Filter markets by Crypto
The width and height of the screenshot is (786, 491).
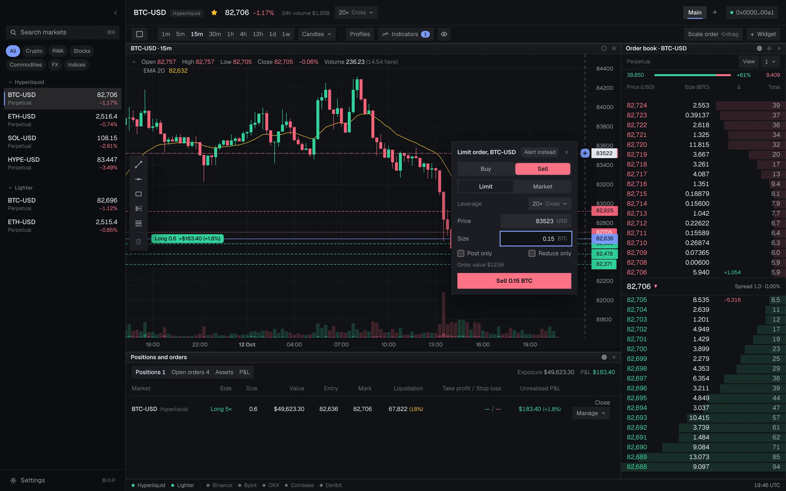tap(34, 51)
